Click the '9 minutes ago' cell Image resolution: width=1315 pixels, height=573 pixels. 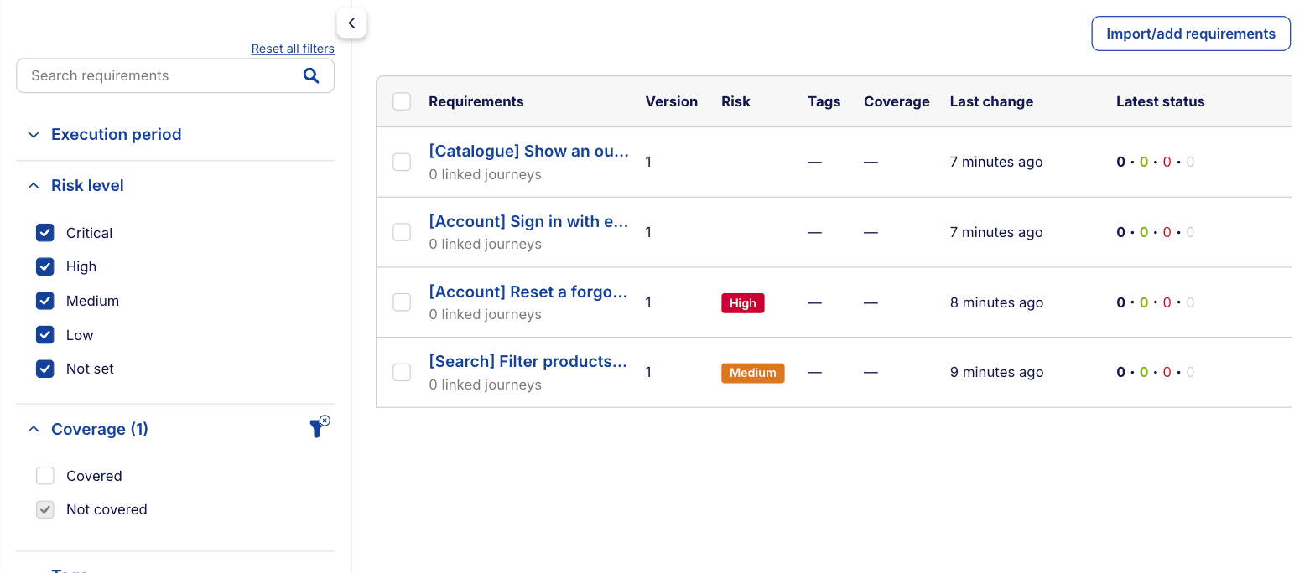pyautogui.click(x=997, y=372)
